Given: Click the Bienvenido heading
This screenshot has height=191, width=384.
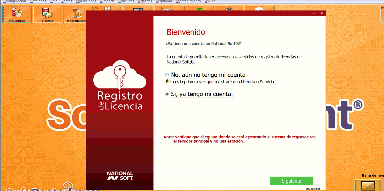Looking at the screenshot, I should click(x=186, y=32).
